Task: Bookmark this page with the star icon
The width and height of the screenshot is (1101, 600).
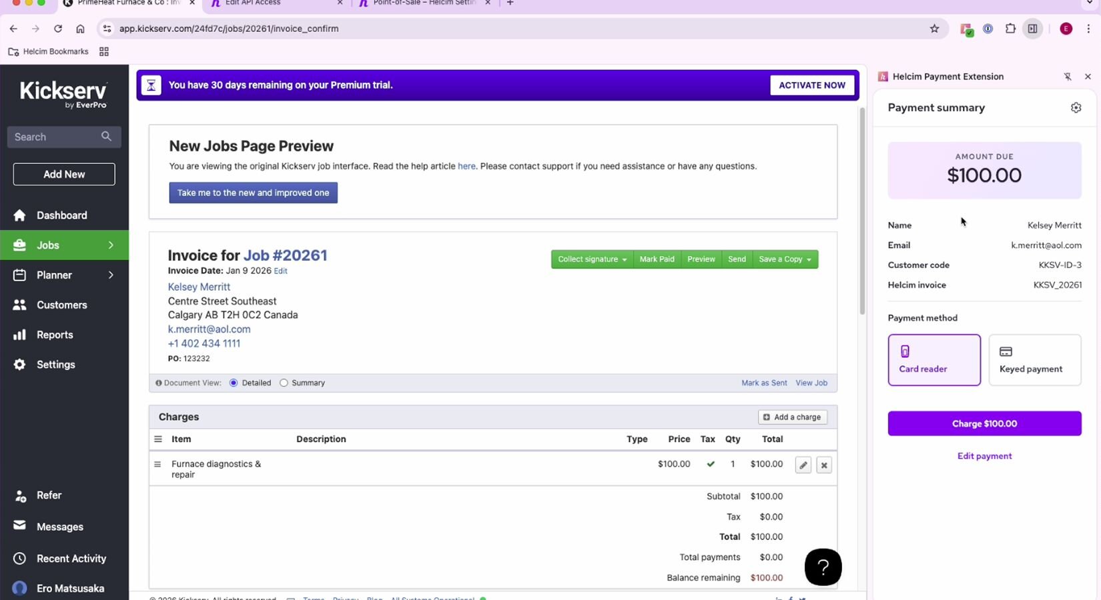Action: pos(934,29)
